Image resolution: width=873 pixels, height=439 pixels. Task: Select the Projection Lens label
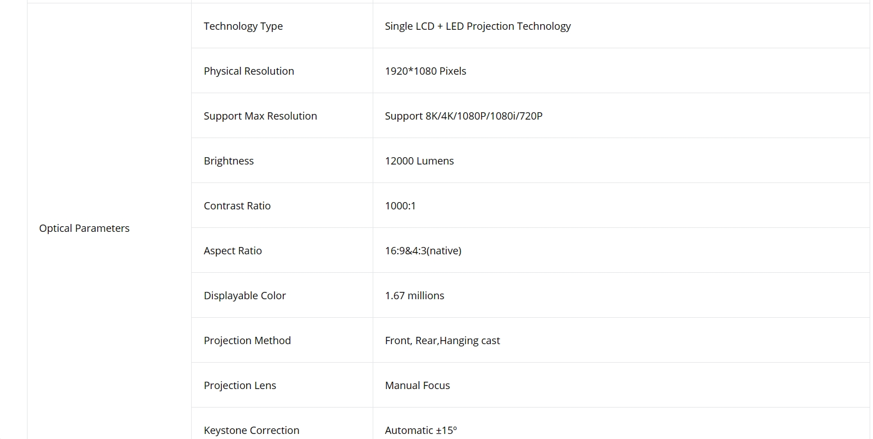click(x=240, y=386)
